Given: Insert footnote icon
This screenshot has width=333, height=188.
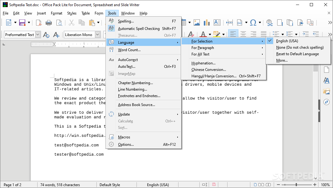Looking at the screenshot, I should point(280,22).
